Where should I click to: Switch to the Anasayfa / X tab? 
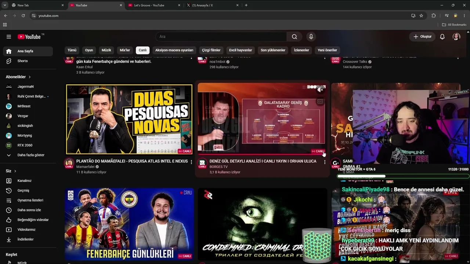(x=213, y=5)
